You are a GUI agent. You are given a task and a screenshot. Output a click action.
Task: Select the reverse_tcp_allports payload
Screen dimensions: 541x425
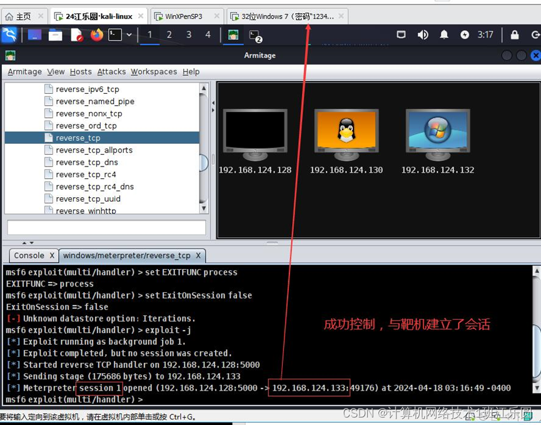coord(94,150)
